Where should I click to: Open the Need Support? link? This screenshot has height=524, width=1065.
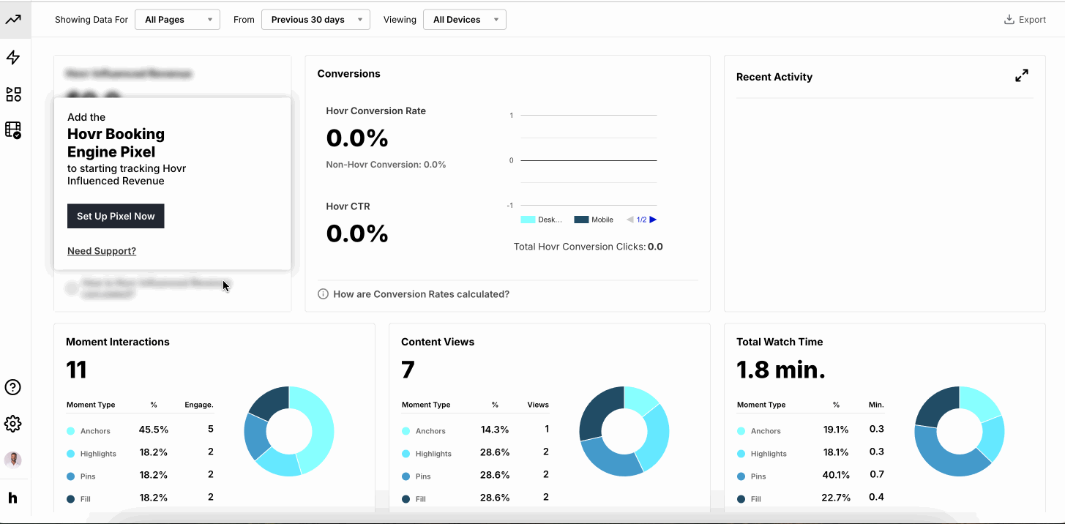tap(102, 251)
